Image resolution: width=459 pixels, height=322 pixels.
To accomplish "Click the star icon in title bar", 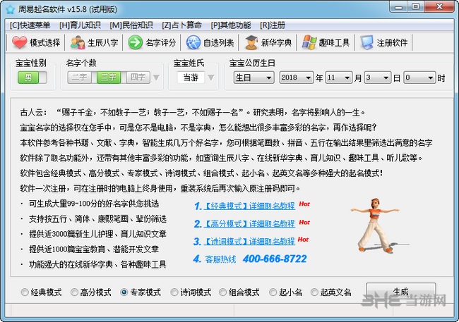I will coord(11,9).
